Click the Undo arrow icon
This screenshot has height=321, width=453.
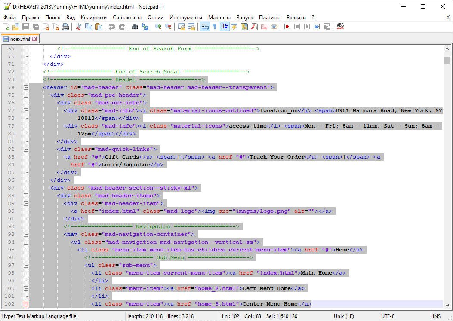coord(111,27)
